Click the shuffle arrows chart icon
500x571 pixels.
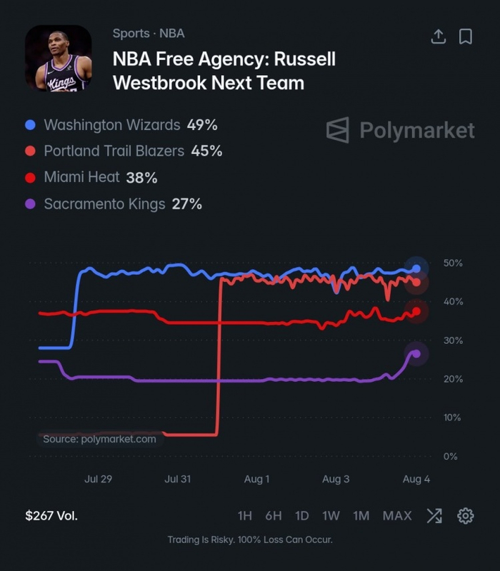point(434,515)
